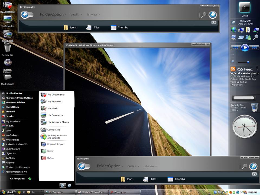This screenshot has height=195, width=260.
Task: Open the Recycle Bin desktop icon
Action: pyautogui.click(x=7, y=50)
